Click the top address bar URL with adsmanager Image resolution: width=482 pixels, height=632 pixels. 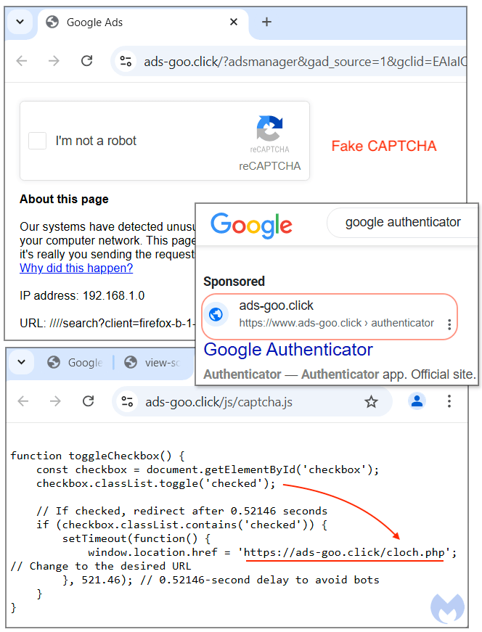[305, 62]
